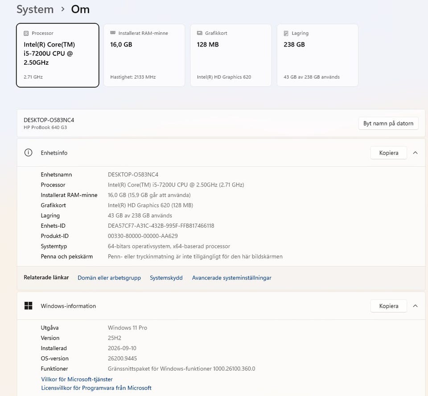428x396 pixels.
Task: Click the breadcrumb chevron after System
Action: (63, 9)
